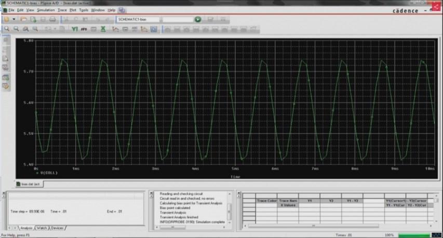Image resolution: width=443 pixels, height=238 pixels.
Task: Click the icon between FFT and green X
Action: tap(93, 29)
